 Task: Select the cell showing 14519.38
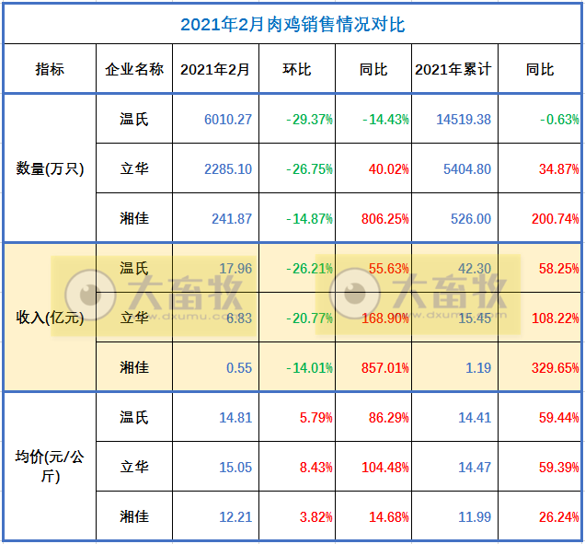(x=464, y=120)
